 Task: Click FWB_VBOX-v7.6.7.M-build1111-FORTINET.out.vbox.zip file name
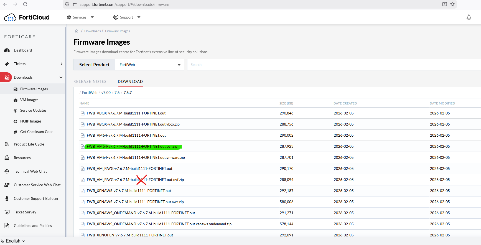pos(133,124)
